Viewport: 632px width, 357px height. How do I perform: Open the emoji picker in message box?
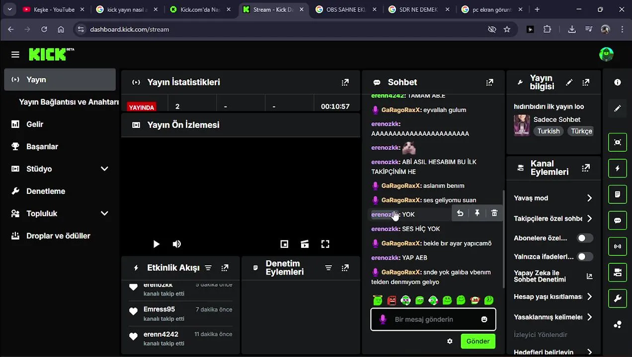coord(484,319)
